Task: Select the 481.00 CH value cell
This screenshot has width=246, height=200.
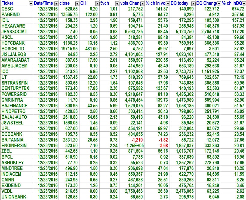Action: 89,49
